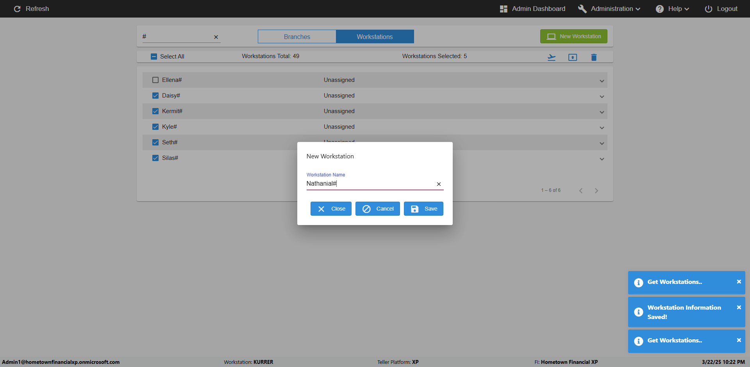Click info icon on Workstation Information Saved toast
Image resolution: width=750 pixels, height=367 pixels.
tap(639, 312)
